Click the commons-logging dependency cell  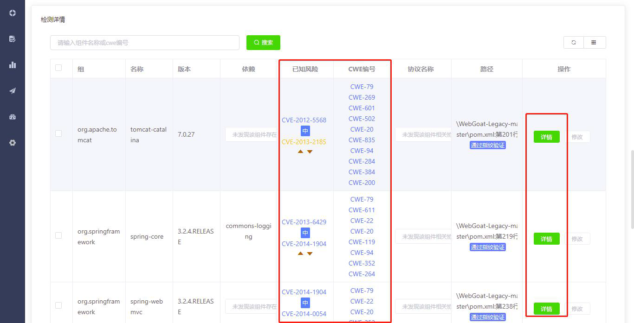249,231
